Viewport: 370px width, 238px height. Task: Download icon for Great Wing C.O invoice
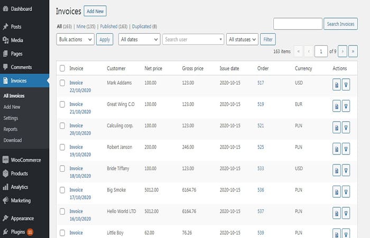pyautogui.click(x=346, y=106)
